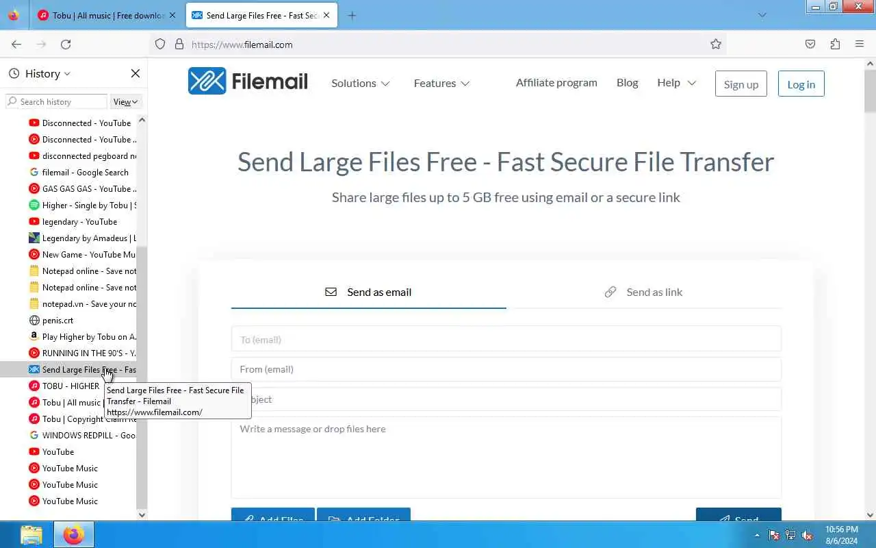Close the Send Large Files Free tab
This screenshot has width=876, height=548.
point(326,15)
